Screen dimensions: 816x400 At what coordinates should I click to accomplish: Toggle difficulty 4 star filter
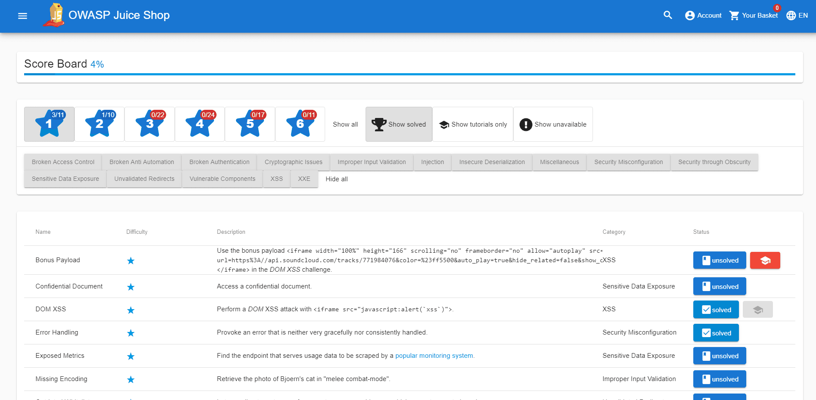(x=200, y=124)
